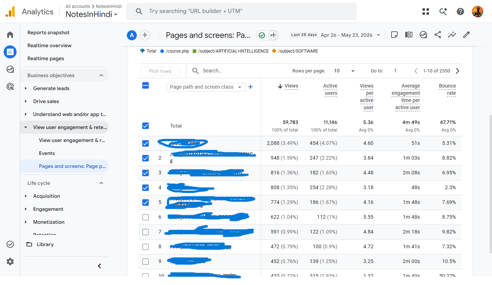This screenshot has height=285, width=492.
Task: Open the Insights icon in report toolbar
Action: point(423,35)
